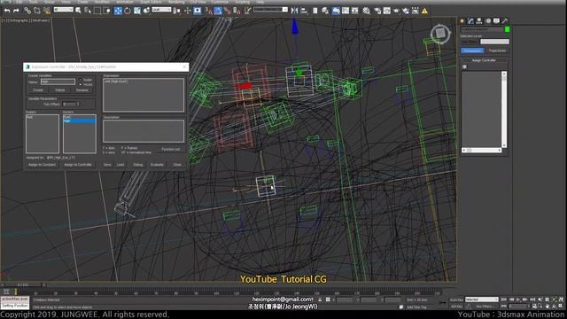Switch to the Hierarchy panel icon
The height and width of the screenshot is (319, 567).
tap(479, 21)
